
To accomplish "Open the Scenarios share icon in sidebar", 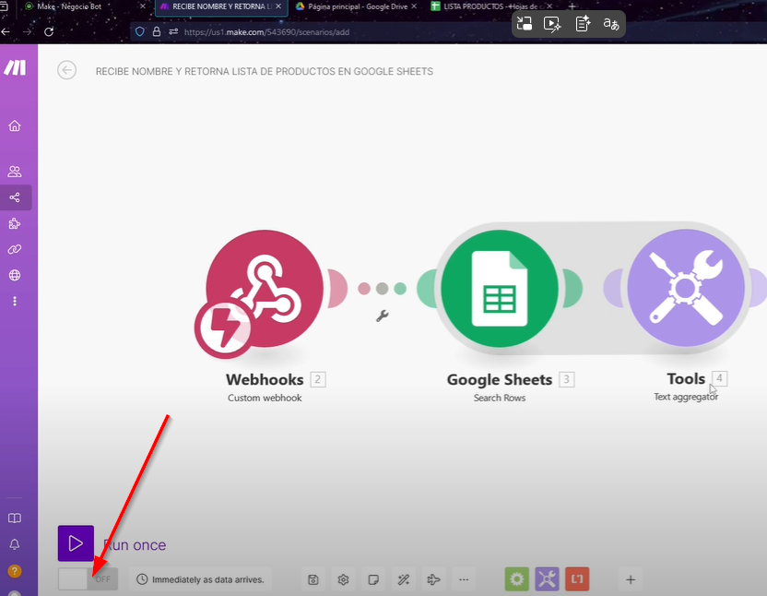I will (x=15, y=197).
